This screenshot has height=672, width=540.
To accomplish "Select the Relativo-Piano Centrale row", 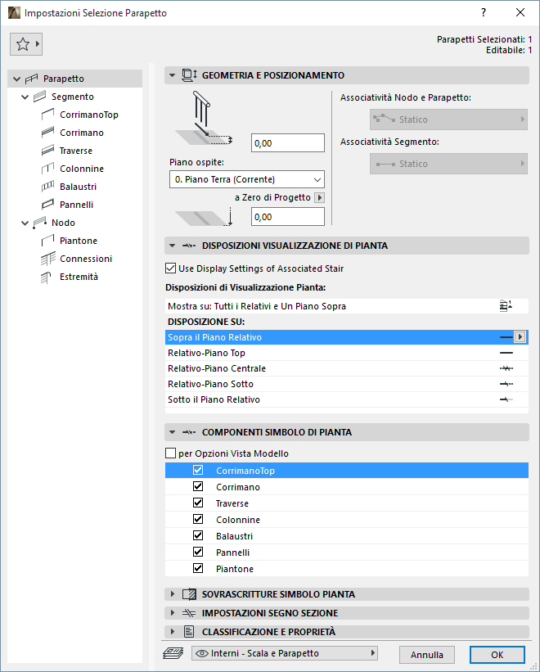I will pos(346,368).
